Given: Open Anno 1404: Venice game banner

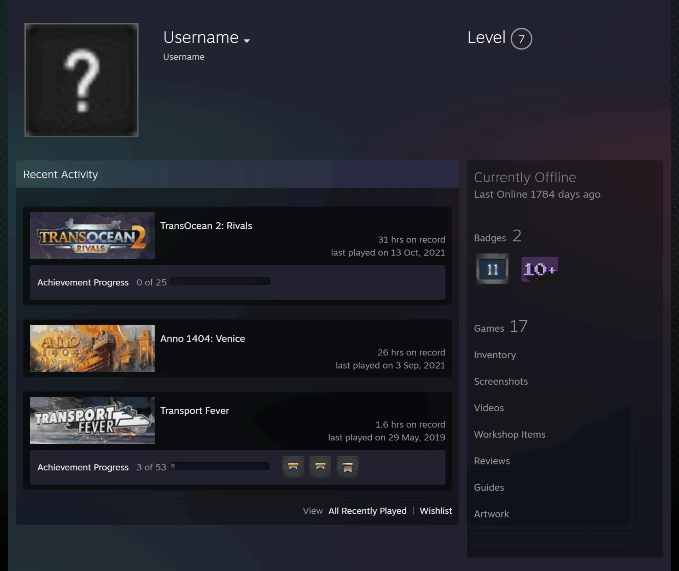Looking at the screenshot, I should tap(92, 348).
